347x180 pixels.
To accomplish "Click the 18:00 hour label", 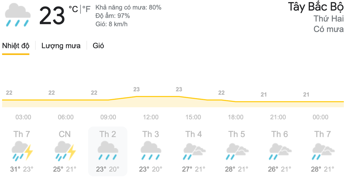I will point(236,117).
